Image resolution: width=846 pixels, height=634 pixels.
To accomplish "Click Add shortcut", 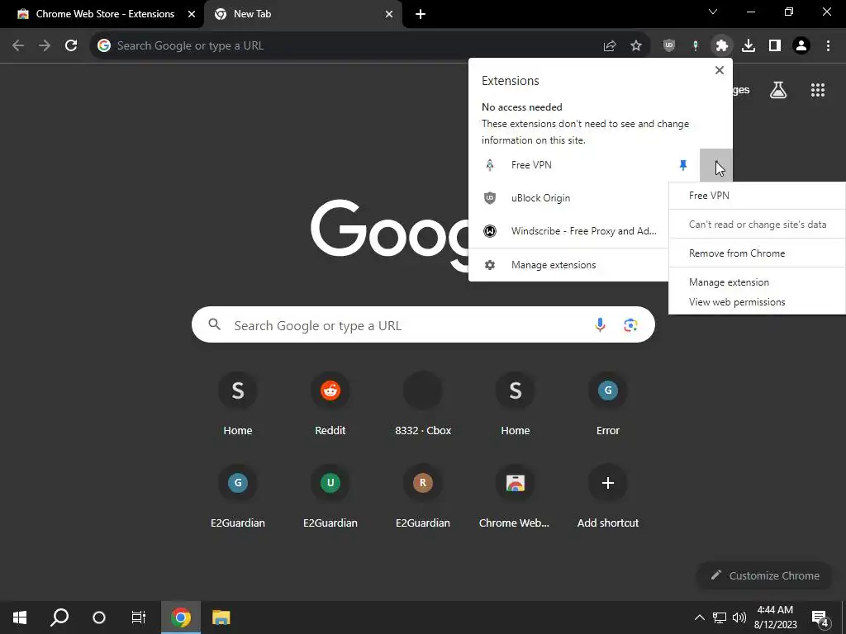I will coord(608,496).
